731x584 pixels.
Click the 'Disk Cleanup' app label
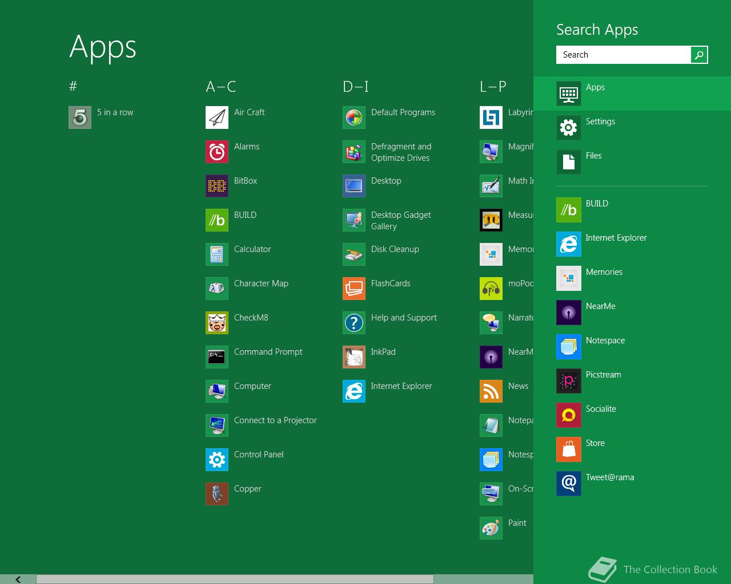pyautogui.click(x=395, y=249)
